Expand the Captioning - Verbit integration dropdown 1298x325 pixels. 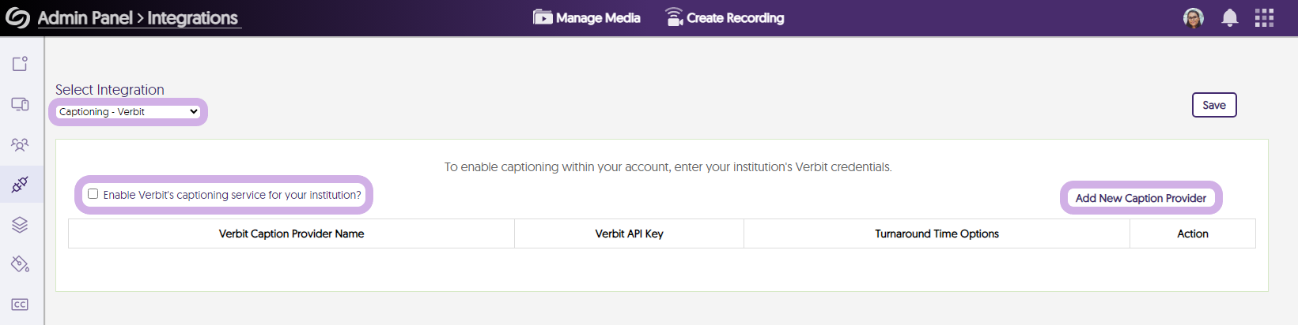128,112
